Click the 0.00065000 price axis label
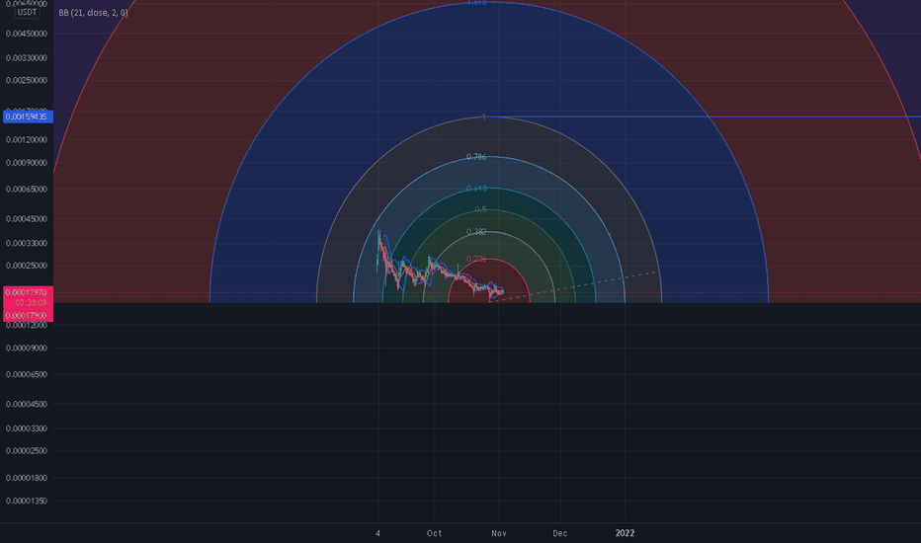This screenshot has height=543, width=921. (27, 189)
